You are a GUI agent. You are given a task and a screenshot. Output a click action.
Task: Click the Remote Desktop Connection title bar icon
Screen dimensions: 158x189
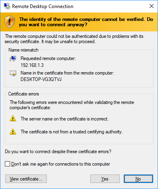[x=7, y=6]
